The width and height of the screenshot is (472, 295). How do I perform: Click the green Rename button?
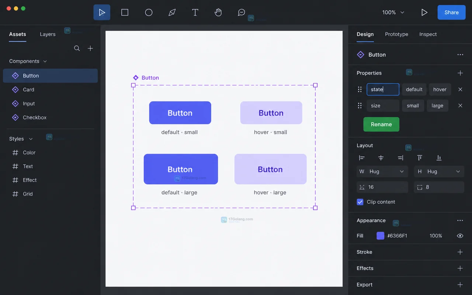coord(381,124)
